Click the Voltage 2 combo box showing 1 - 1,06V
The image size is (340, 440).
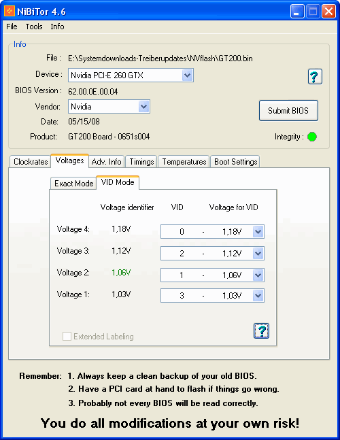212,275
